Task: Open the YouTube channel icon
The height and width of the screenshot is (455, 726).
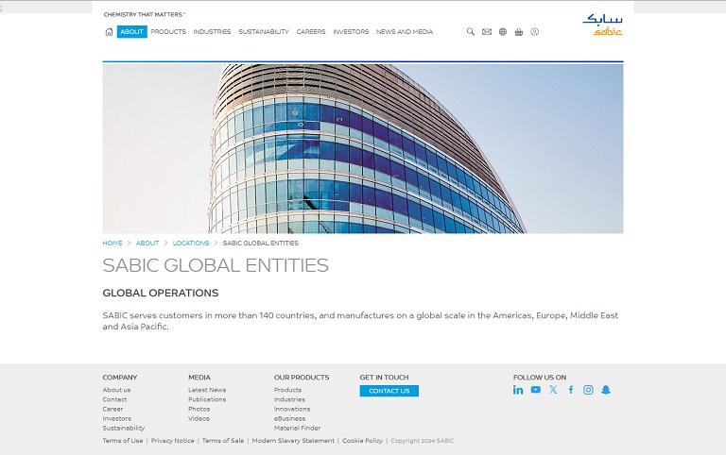Action: pyautogui.click(x=536, y=390)
